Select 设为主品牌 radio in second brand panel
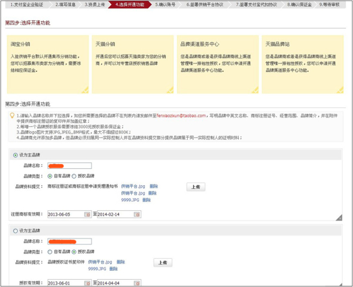Image resolution: width=353 pixels, height=287 pixels. (x=16, y=231)
